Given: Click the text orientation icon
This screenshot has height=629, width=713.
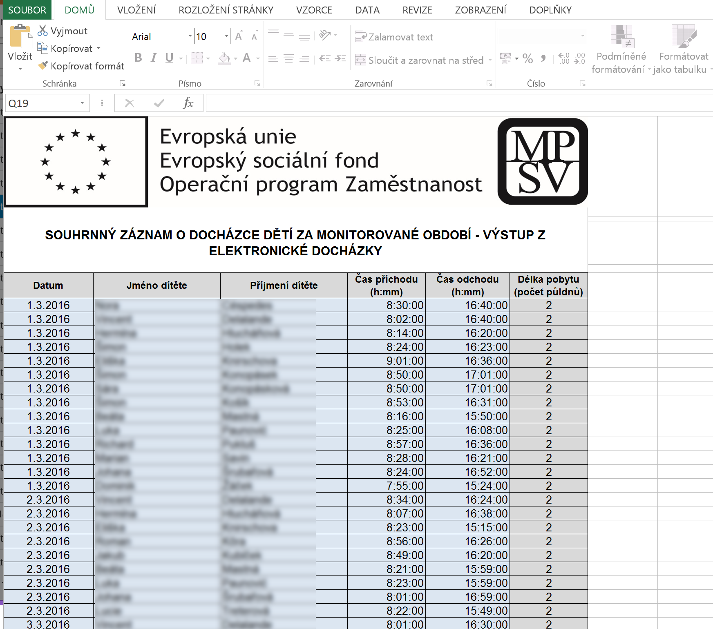Looking at the screenshot, I should [x=325, y=35].
